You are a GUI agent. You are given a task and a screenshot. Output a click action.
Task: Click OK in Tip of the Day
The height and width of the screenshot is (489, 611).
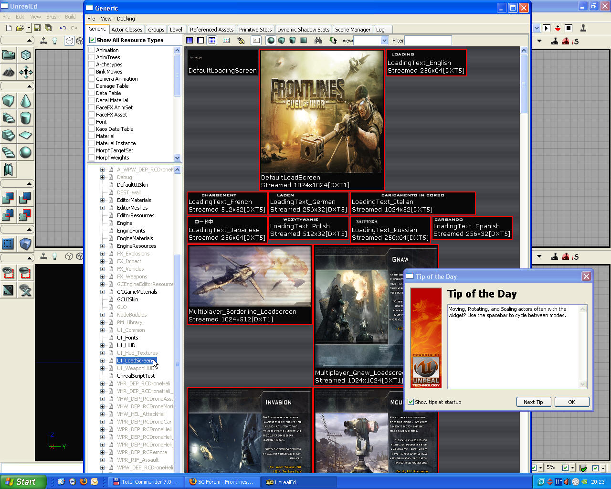(571, 402)
